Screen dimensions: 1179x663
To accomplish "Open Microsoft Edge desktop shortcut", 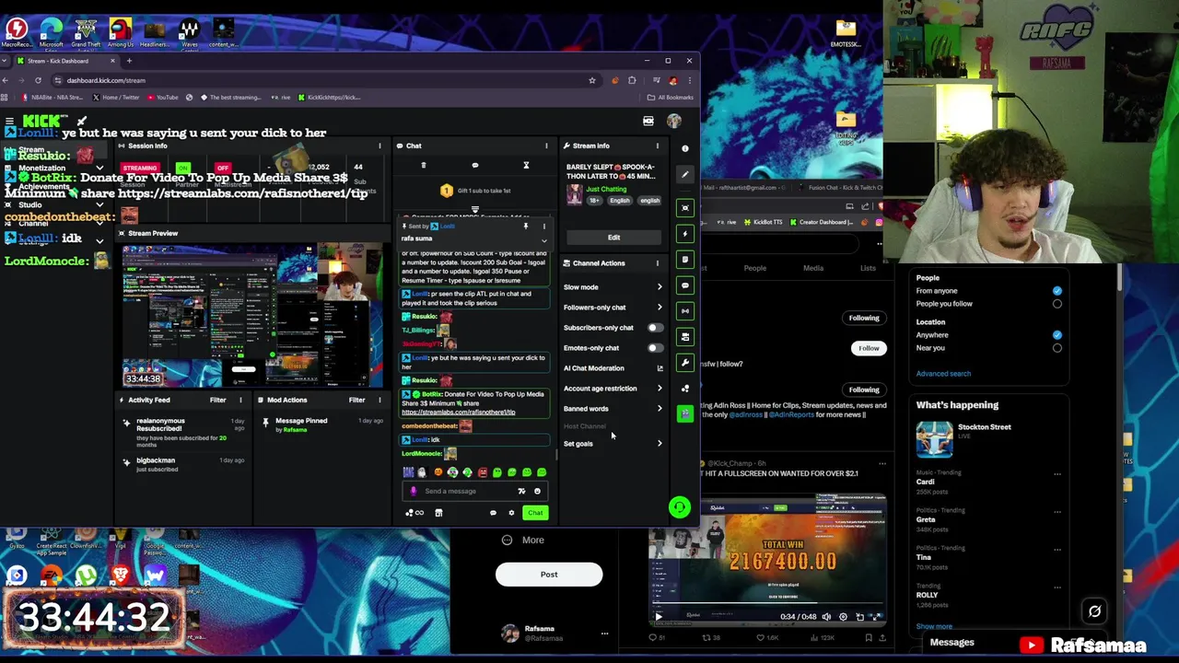I will pyautogui.click(x=52, y=32).
